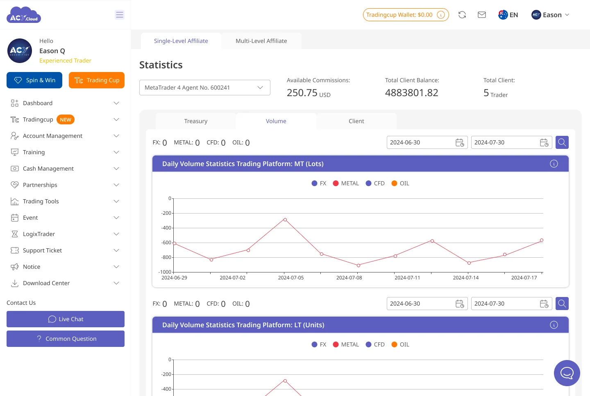The width and height of the screenshot is (590, 396).
Task: Open the floating chat bubble
Action: pos(567,373)
